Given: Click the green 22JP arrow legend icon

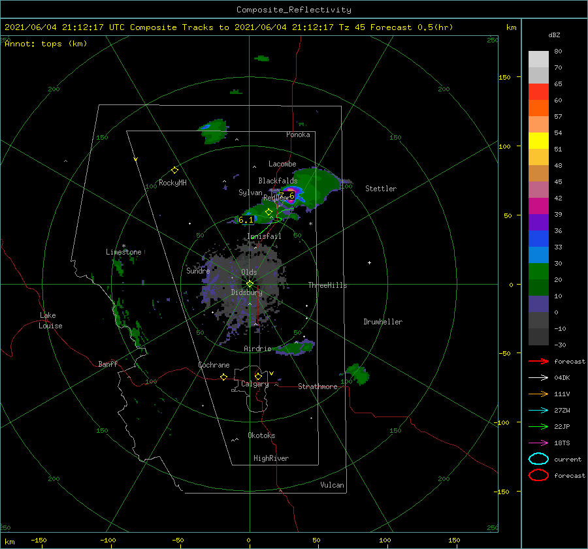Looking at the screenshot, I should (x=538, y=426).
